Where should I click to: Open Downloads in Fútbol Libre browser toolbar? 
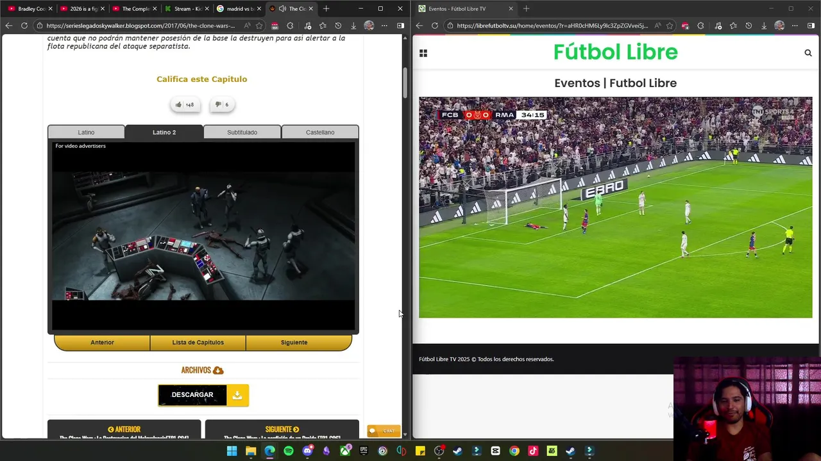click(x=764, y=26)
